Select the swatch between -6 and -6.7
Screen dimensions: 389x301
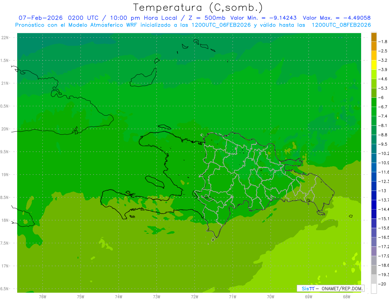click(374, 102)
